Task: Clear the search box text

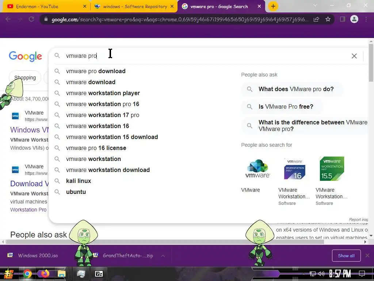Action: pos(354,56)
